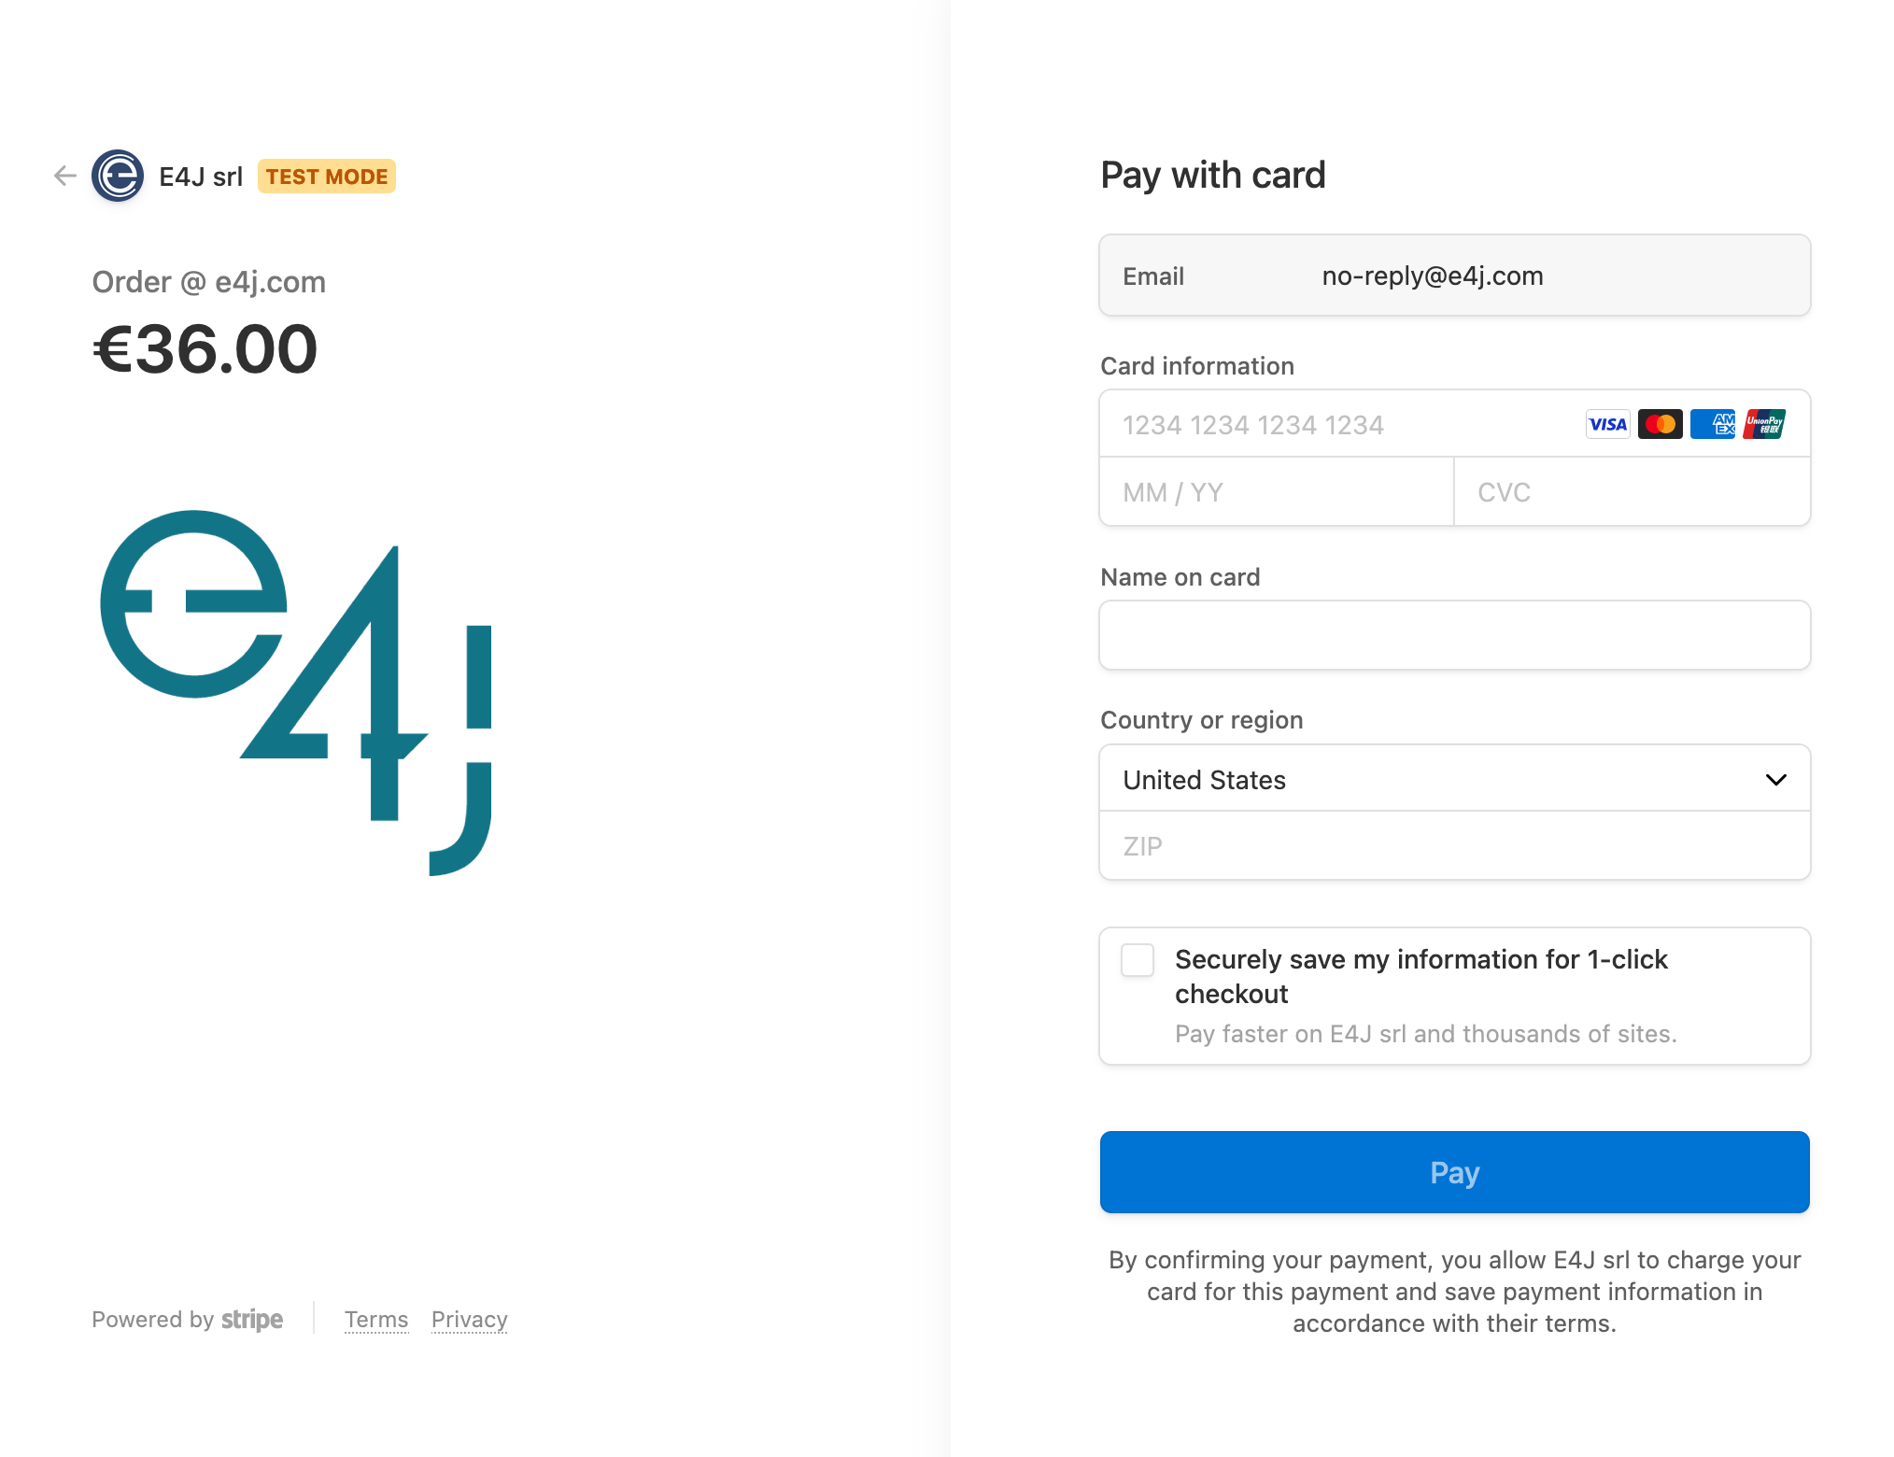Click the Mastercard icon
Image resolution: width=1894 pixels, height=1457 pixels.
(1660, 424)
